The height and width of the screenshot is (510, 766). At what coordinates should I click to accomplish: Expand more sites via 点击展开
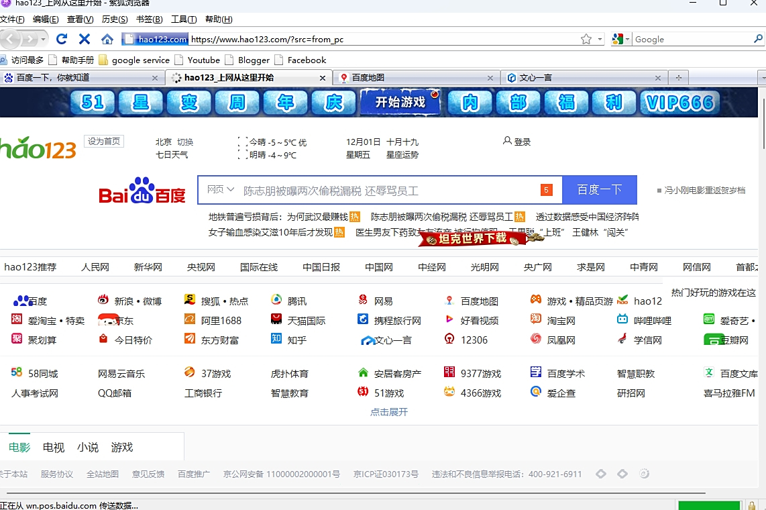(389, 411)
